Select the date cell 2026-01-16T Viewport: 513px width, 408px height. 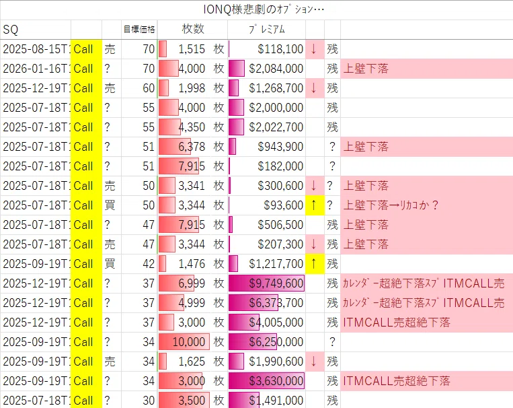point(36,69)
